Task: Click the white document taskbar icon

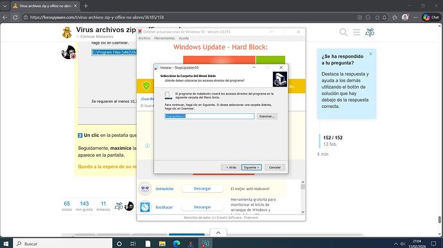Action: 148,244
